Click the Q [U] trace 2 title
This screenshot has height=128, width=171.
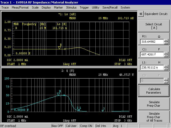68,71
